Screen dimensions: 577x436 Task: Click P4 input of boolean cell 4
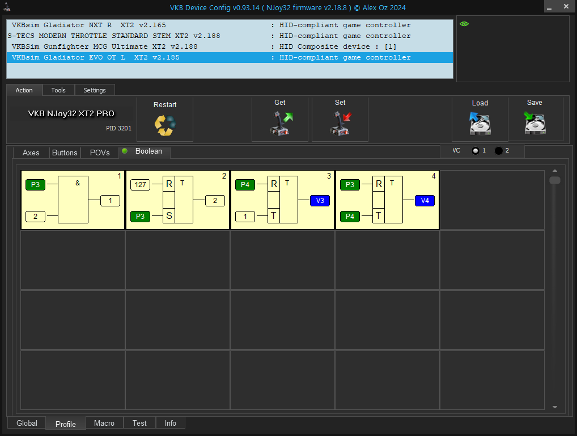[350, 217]
